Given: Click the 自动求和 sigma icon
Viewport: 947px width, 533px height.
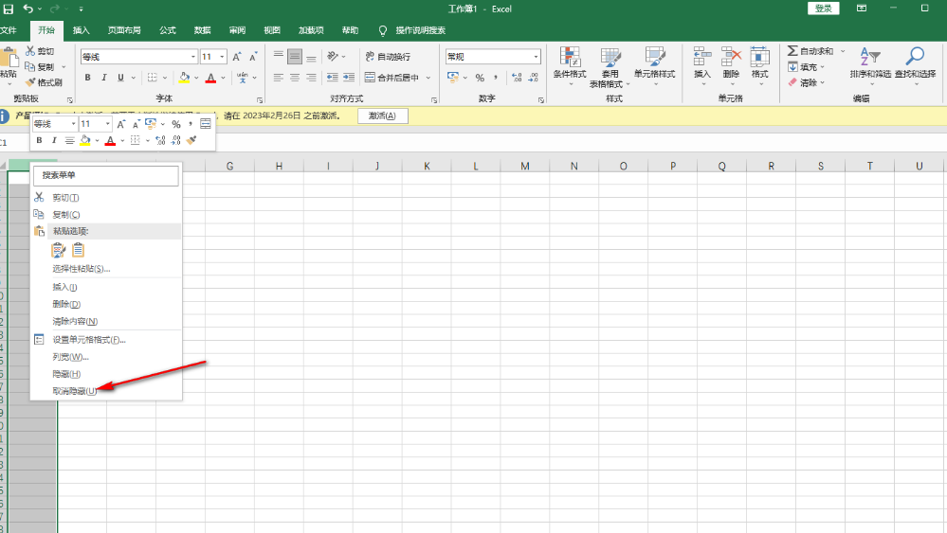Looking at the screenshot, I should click(792, 51).
